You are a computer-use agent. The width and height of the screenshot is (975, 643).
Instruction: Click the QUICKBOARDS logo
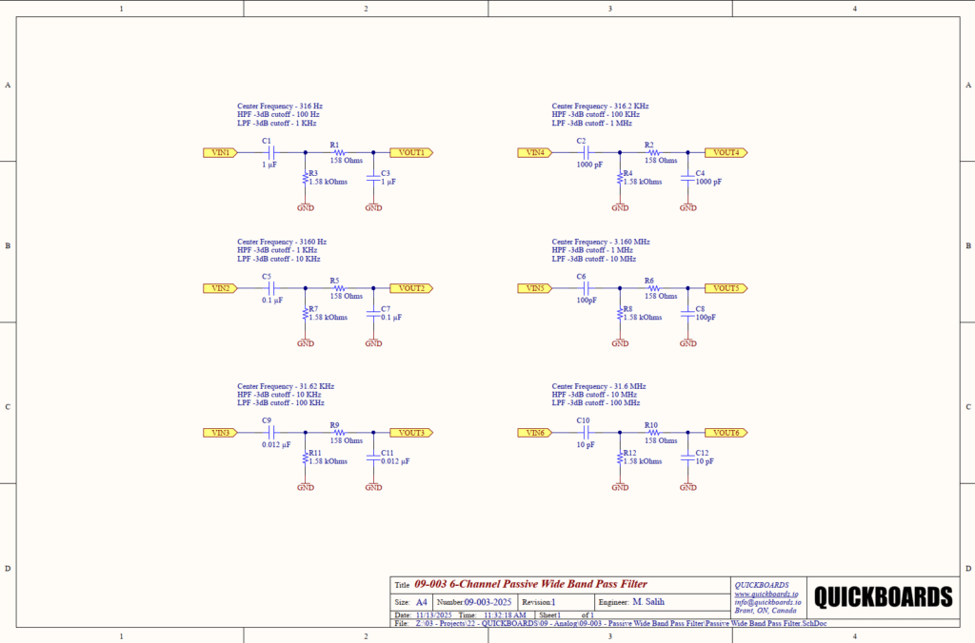point(884,594)
